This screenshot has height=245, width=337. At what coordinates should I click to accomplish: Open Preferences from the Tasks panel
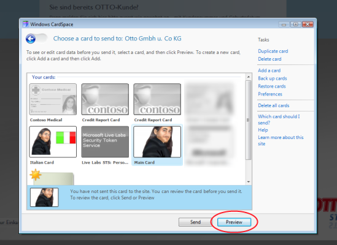pos(270,94)
